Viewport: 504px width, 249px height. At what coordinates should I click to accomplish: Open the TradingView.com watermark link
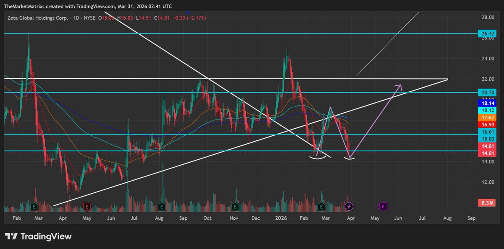click(95, 6)
